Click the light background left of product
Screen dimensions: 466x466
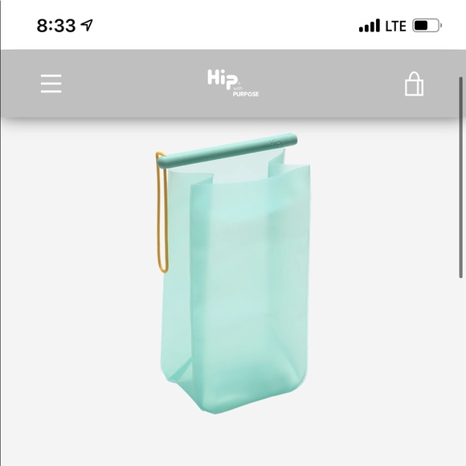77,282
